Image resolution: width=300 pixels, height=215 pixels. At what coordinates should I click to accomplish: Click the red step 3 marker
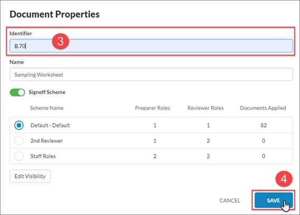click(61, 41)
